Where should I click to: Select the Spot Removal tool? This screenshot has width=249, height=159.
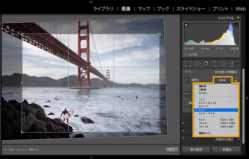(x=197, y=64)
